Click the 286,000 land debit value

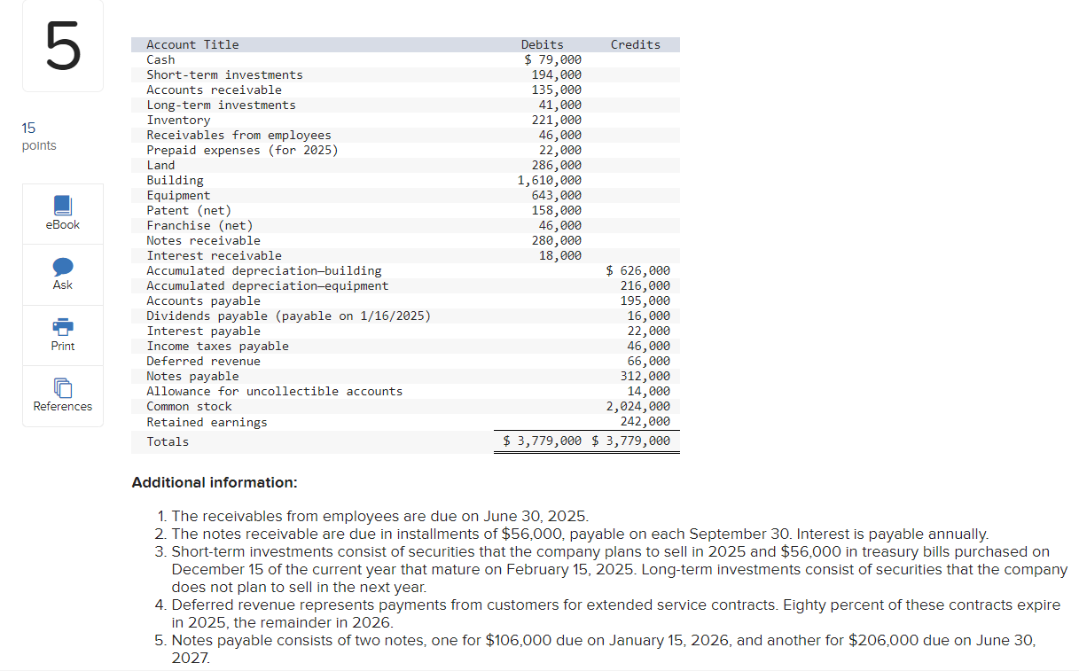pyautogui.click(x=557, y=165)
